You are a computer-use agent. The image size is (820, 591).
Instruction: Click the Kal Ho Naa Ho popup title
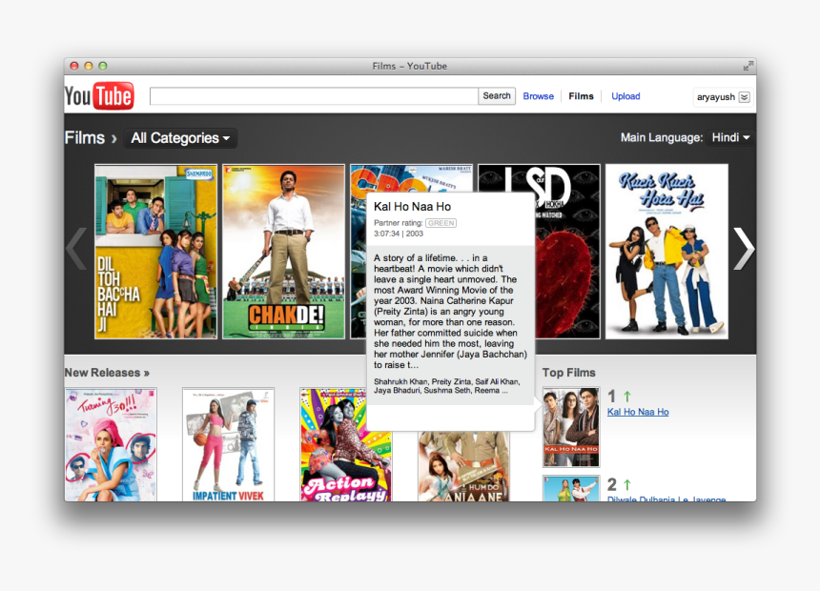412,207
